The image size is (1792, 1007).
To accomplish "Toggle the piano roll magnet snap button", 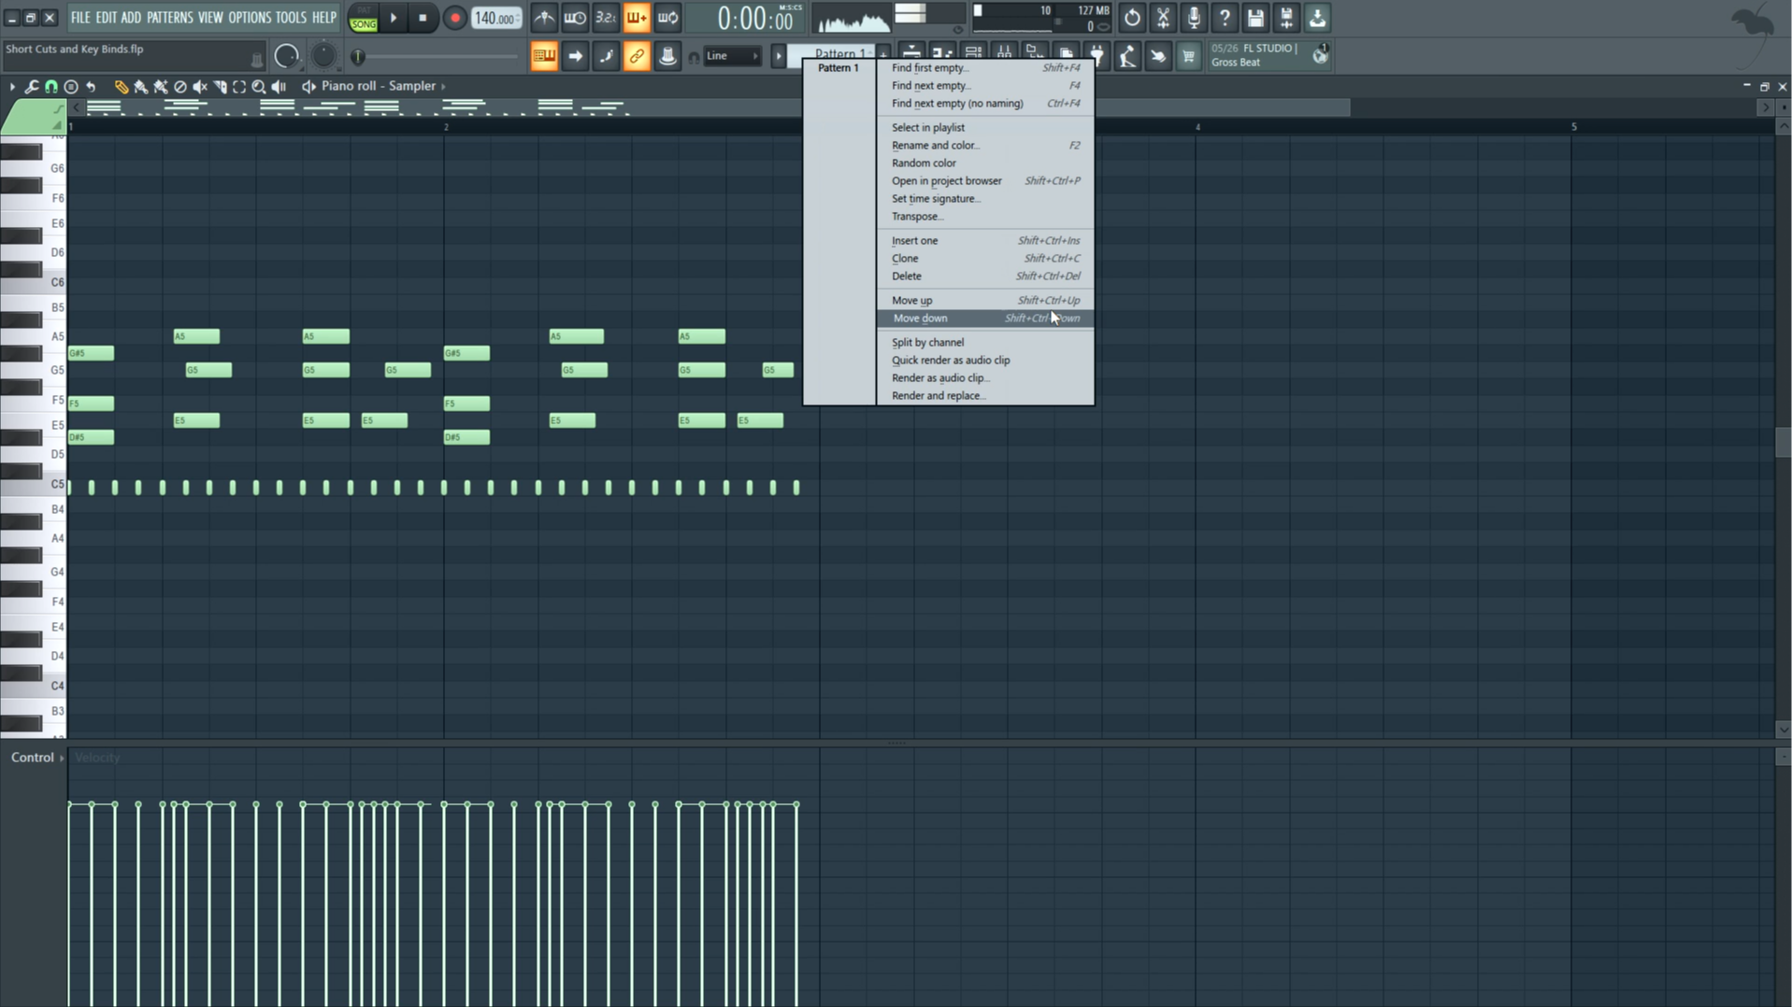I will (51, 86).
